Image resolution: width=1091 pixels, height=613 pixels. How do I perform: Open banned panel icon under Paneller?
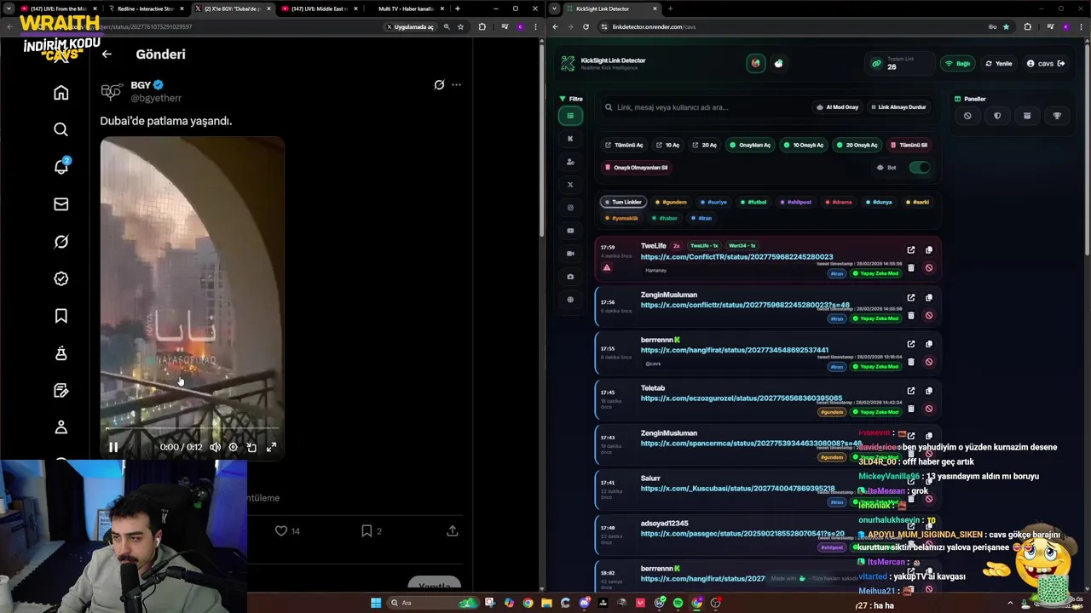[967, 116]
